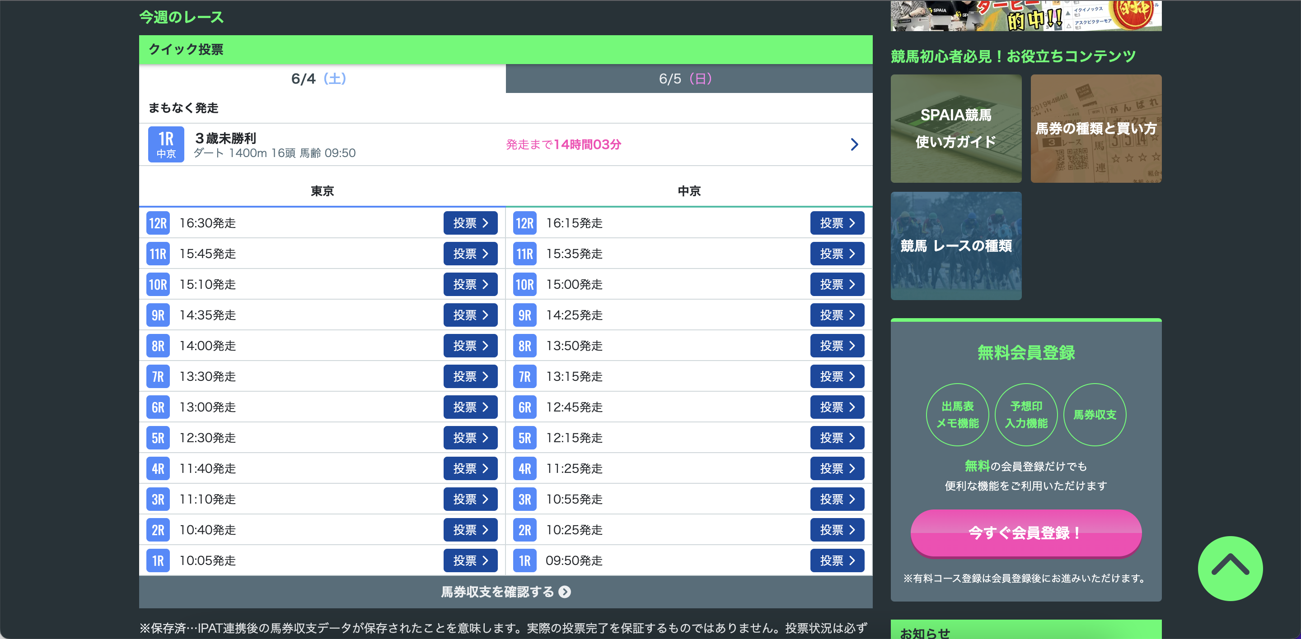1301x639 pixels.
Task: Vote on 東京 8R 14:00 race
Action: point(470,346)
